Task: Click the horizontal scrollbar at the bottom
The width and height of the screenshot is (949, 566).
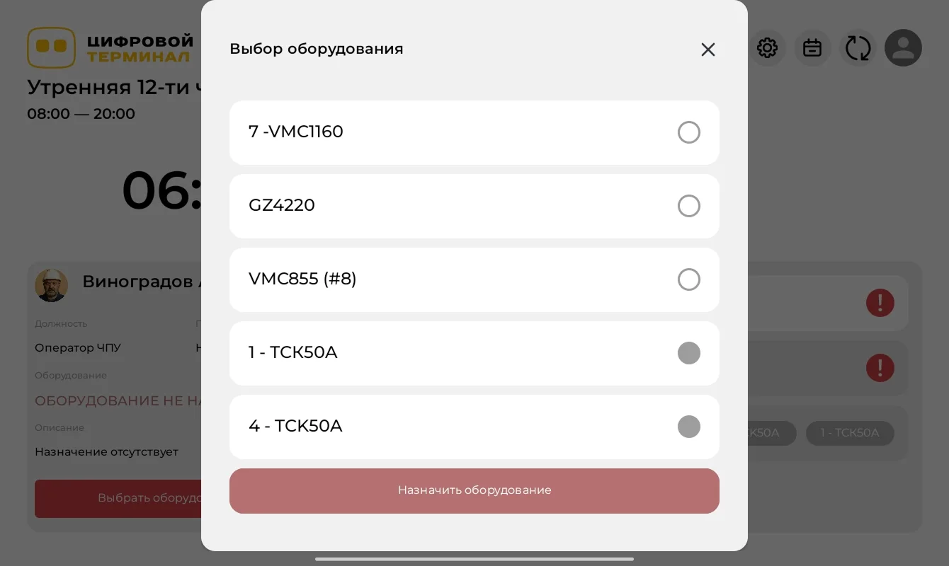Action: 474,559
